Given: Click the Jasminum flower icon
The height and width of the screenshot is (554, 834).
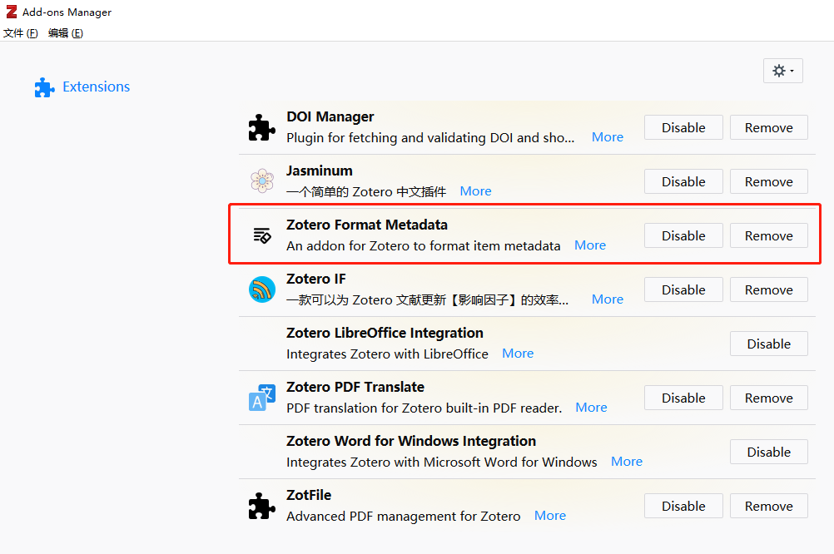Looking at the screenshot, I should tap(261, 181).
